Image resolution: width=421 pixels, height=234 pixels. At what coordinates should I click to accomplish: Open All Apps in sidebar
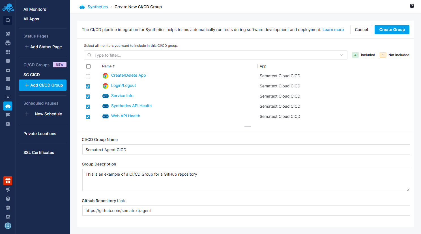point(31,19)
